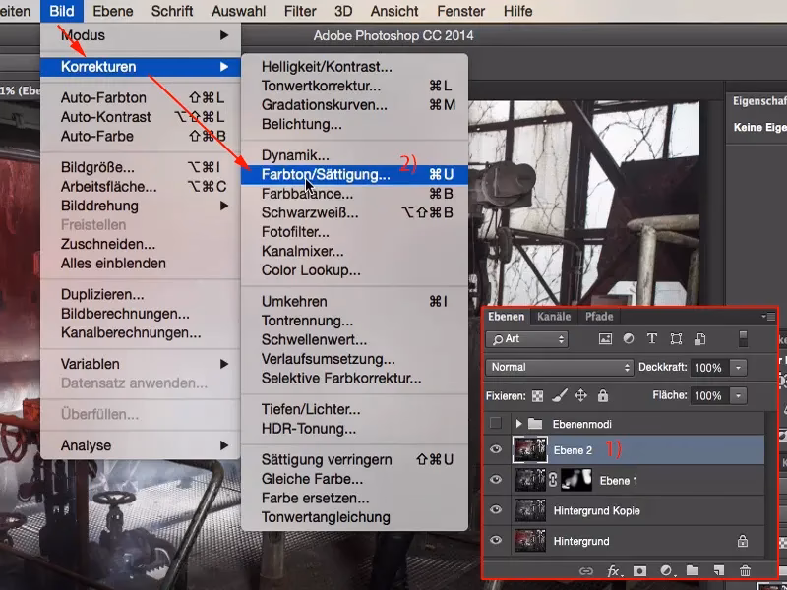Filter layers by pixel layer type
This screenshot has height=590, width=787.
[x=605, y=339]
